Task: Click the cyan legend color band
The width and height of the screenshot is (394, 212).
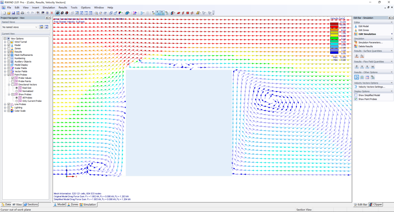Action: click(x=334, y=44)
